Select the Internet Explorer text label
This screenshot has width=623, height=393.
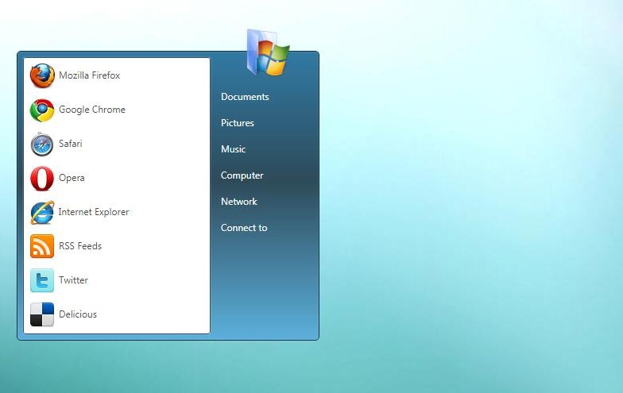tap(94, 212)
